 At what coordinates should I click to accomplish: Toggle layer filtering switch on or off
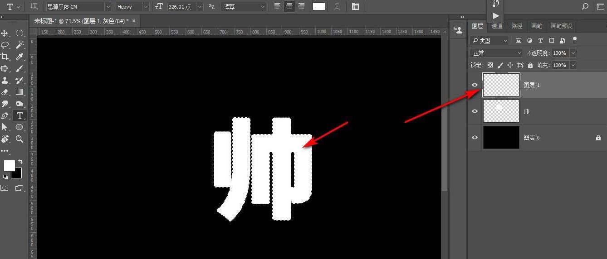tap(575, 39)
